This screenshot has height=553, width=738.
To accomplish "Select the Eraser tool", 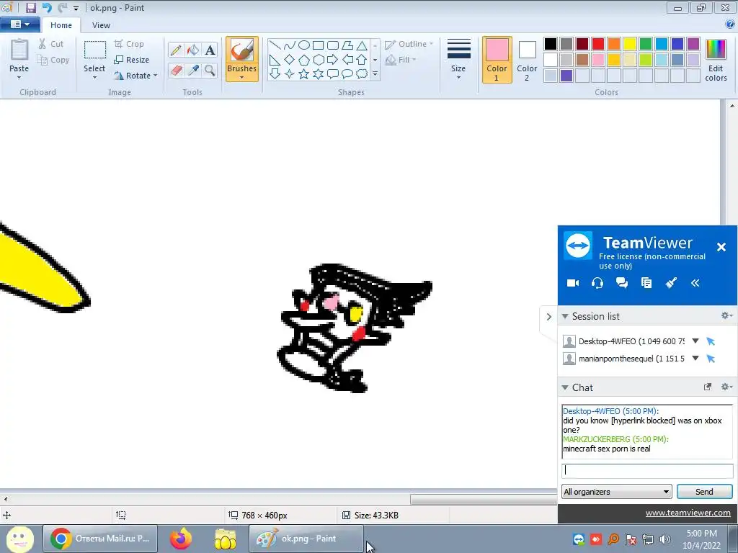I will click(x=176, y=71).
